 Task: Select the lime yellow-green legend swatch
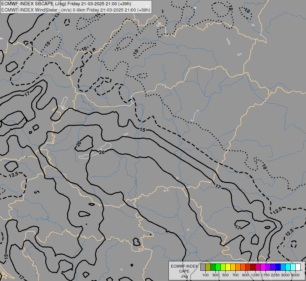point(223,267)
